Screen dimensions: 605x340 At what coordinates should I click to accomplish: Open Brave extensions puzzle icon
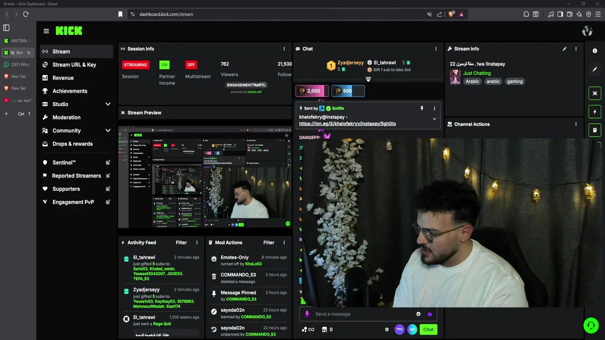click(526, 14)
